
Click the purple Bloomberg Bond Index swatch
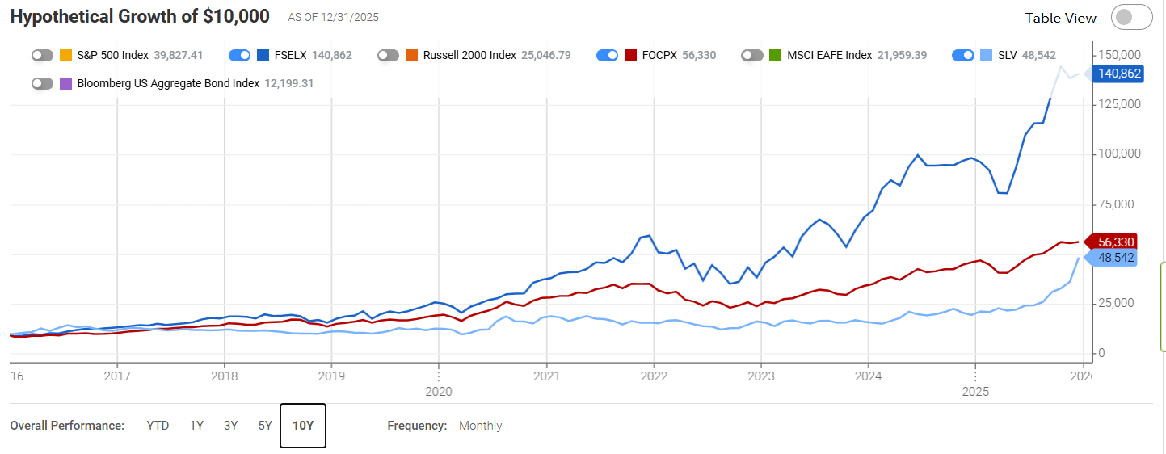coord(65,83)
